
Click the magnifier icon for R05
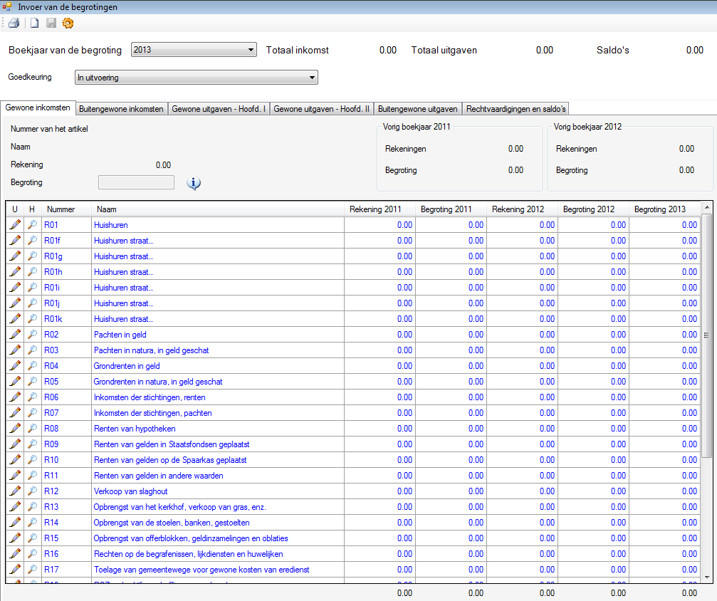(32, 382)
